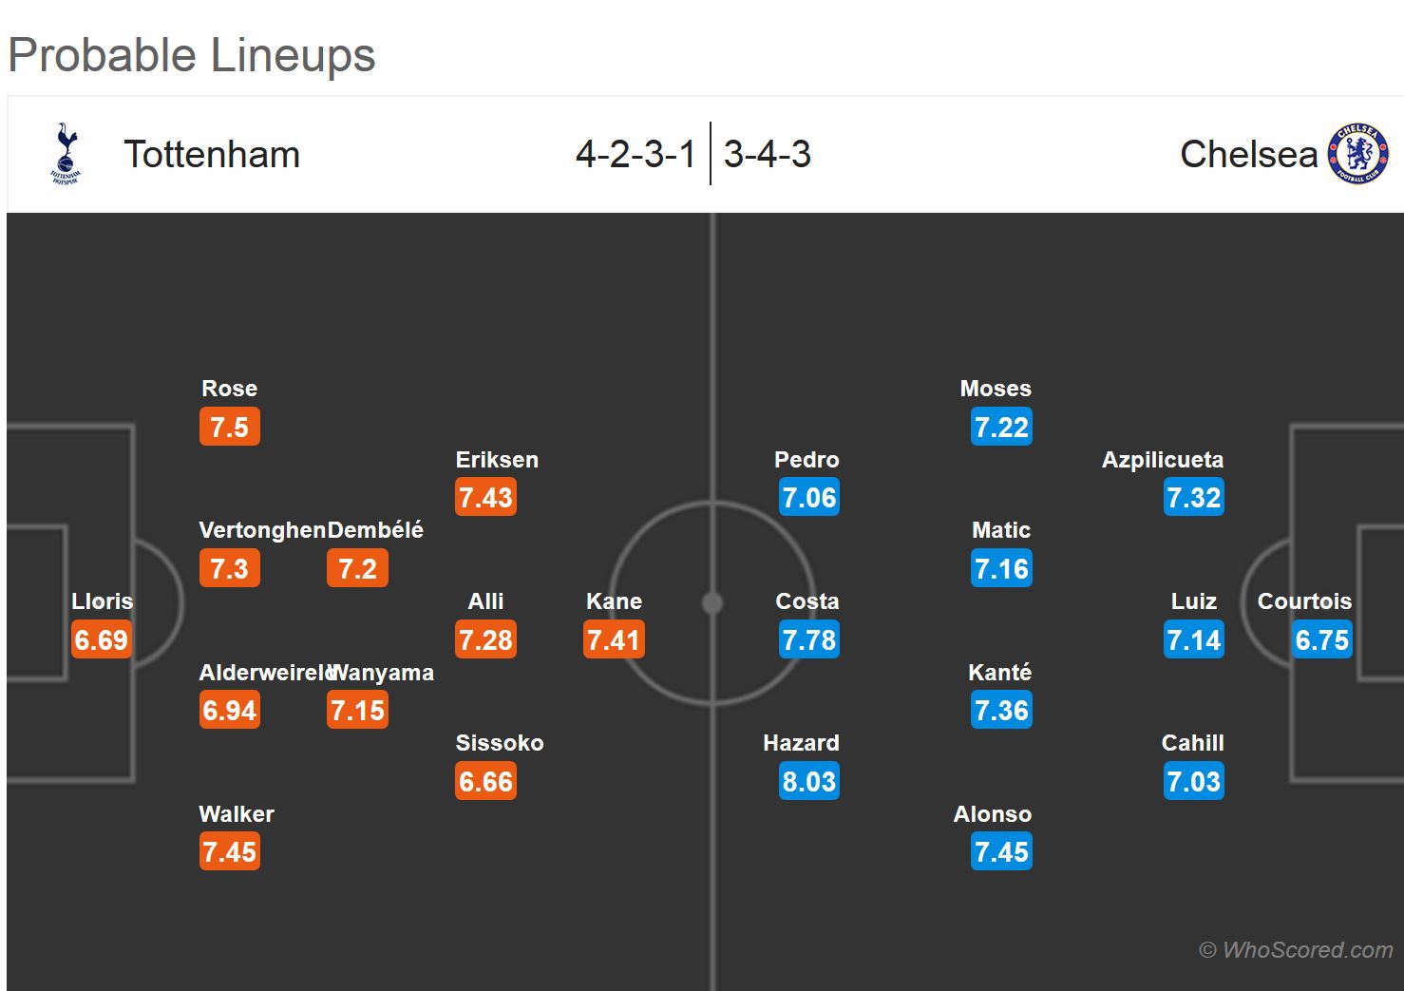Click Hazard's 8.03 rating badge
This screenshot has height=991, width=1404.
[809, 781]
